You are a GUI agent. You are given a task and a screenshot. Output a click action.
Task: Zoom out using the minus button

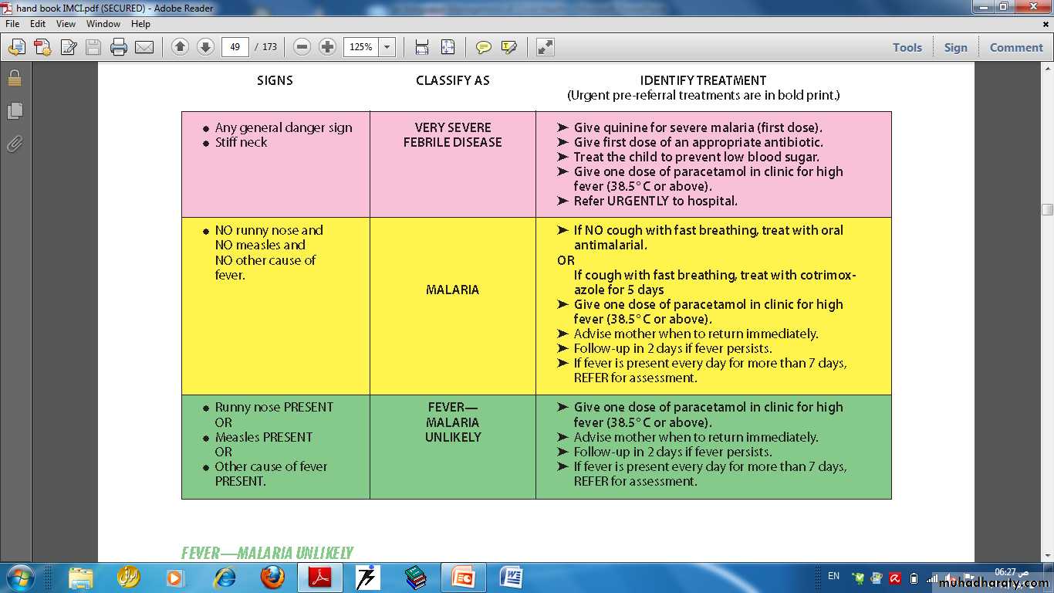tap(302, 47)
